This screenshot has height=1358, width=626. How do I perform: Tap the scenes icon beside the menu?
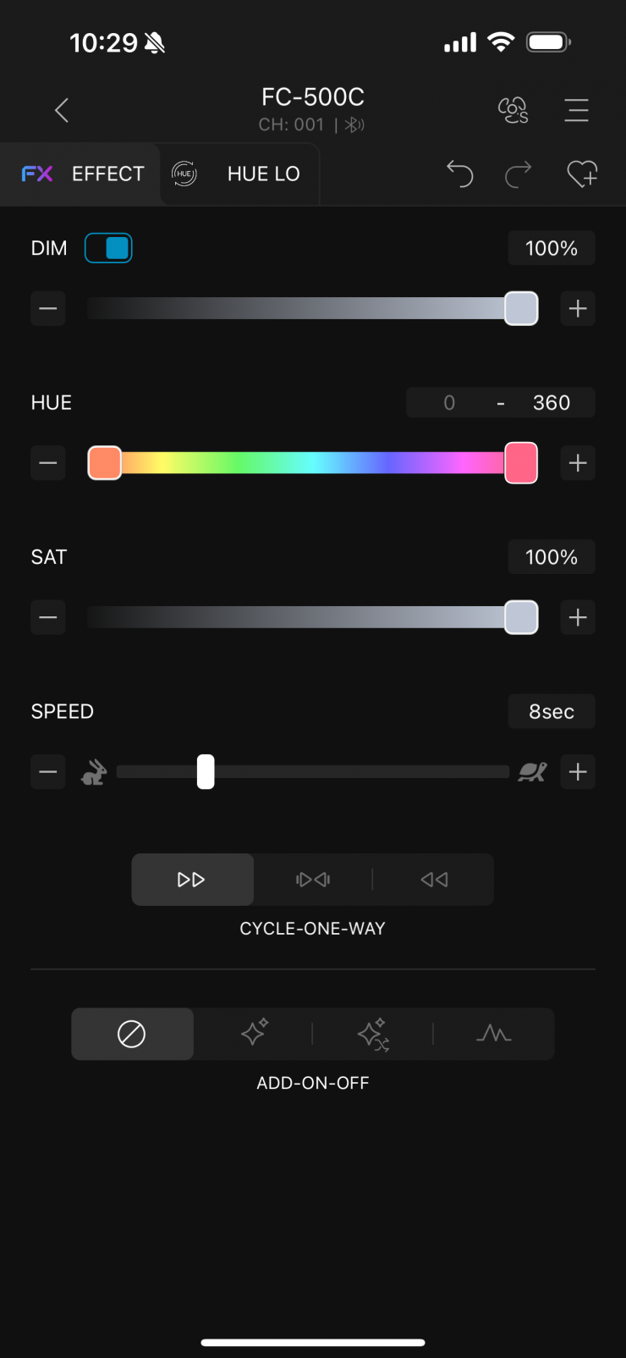click(x=513, y=110)
